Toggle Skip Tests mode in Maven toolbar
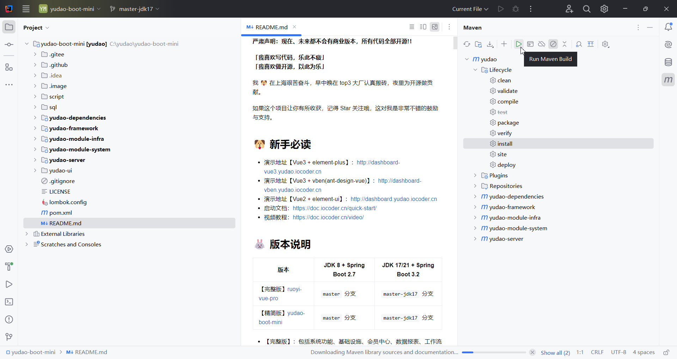 point(553,44)
